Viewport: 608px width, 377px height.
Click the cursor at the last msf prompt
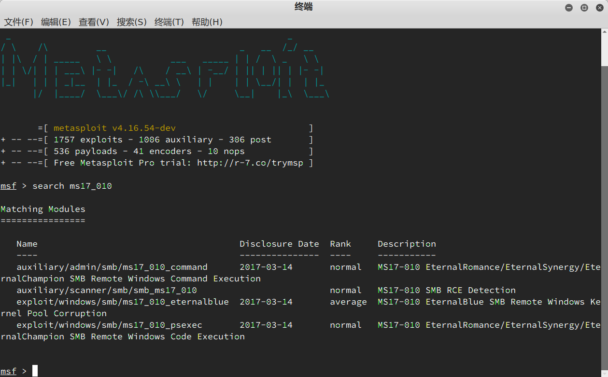tap(35, 371)
